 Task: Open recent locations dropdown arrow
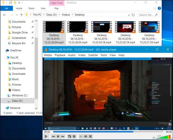pyautogui.click(x=17, y=15)
